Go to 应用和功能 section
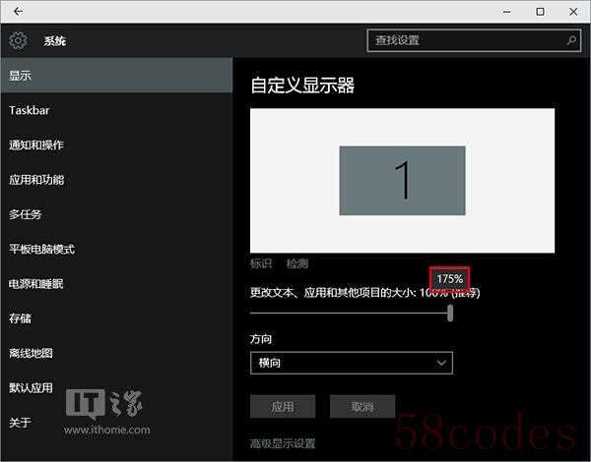This screenshot has width=591, height=462. 36,180
